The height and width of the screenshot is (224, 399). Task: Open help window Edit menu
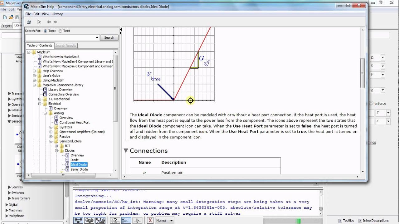click(x=36, y=14)
